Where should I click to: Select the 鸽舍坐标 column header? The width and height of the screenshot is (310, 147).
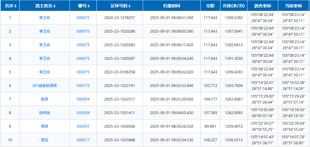click(x=262, y=6)
